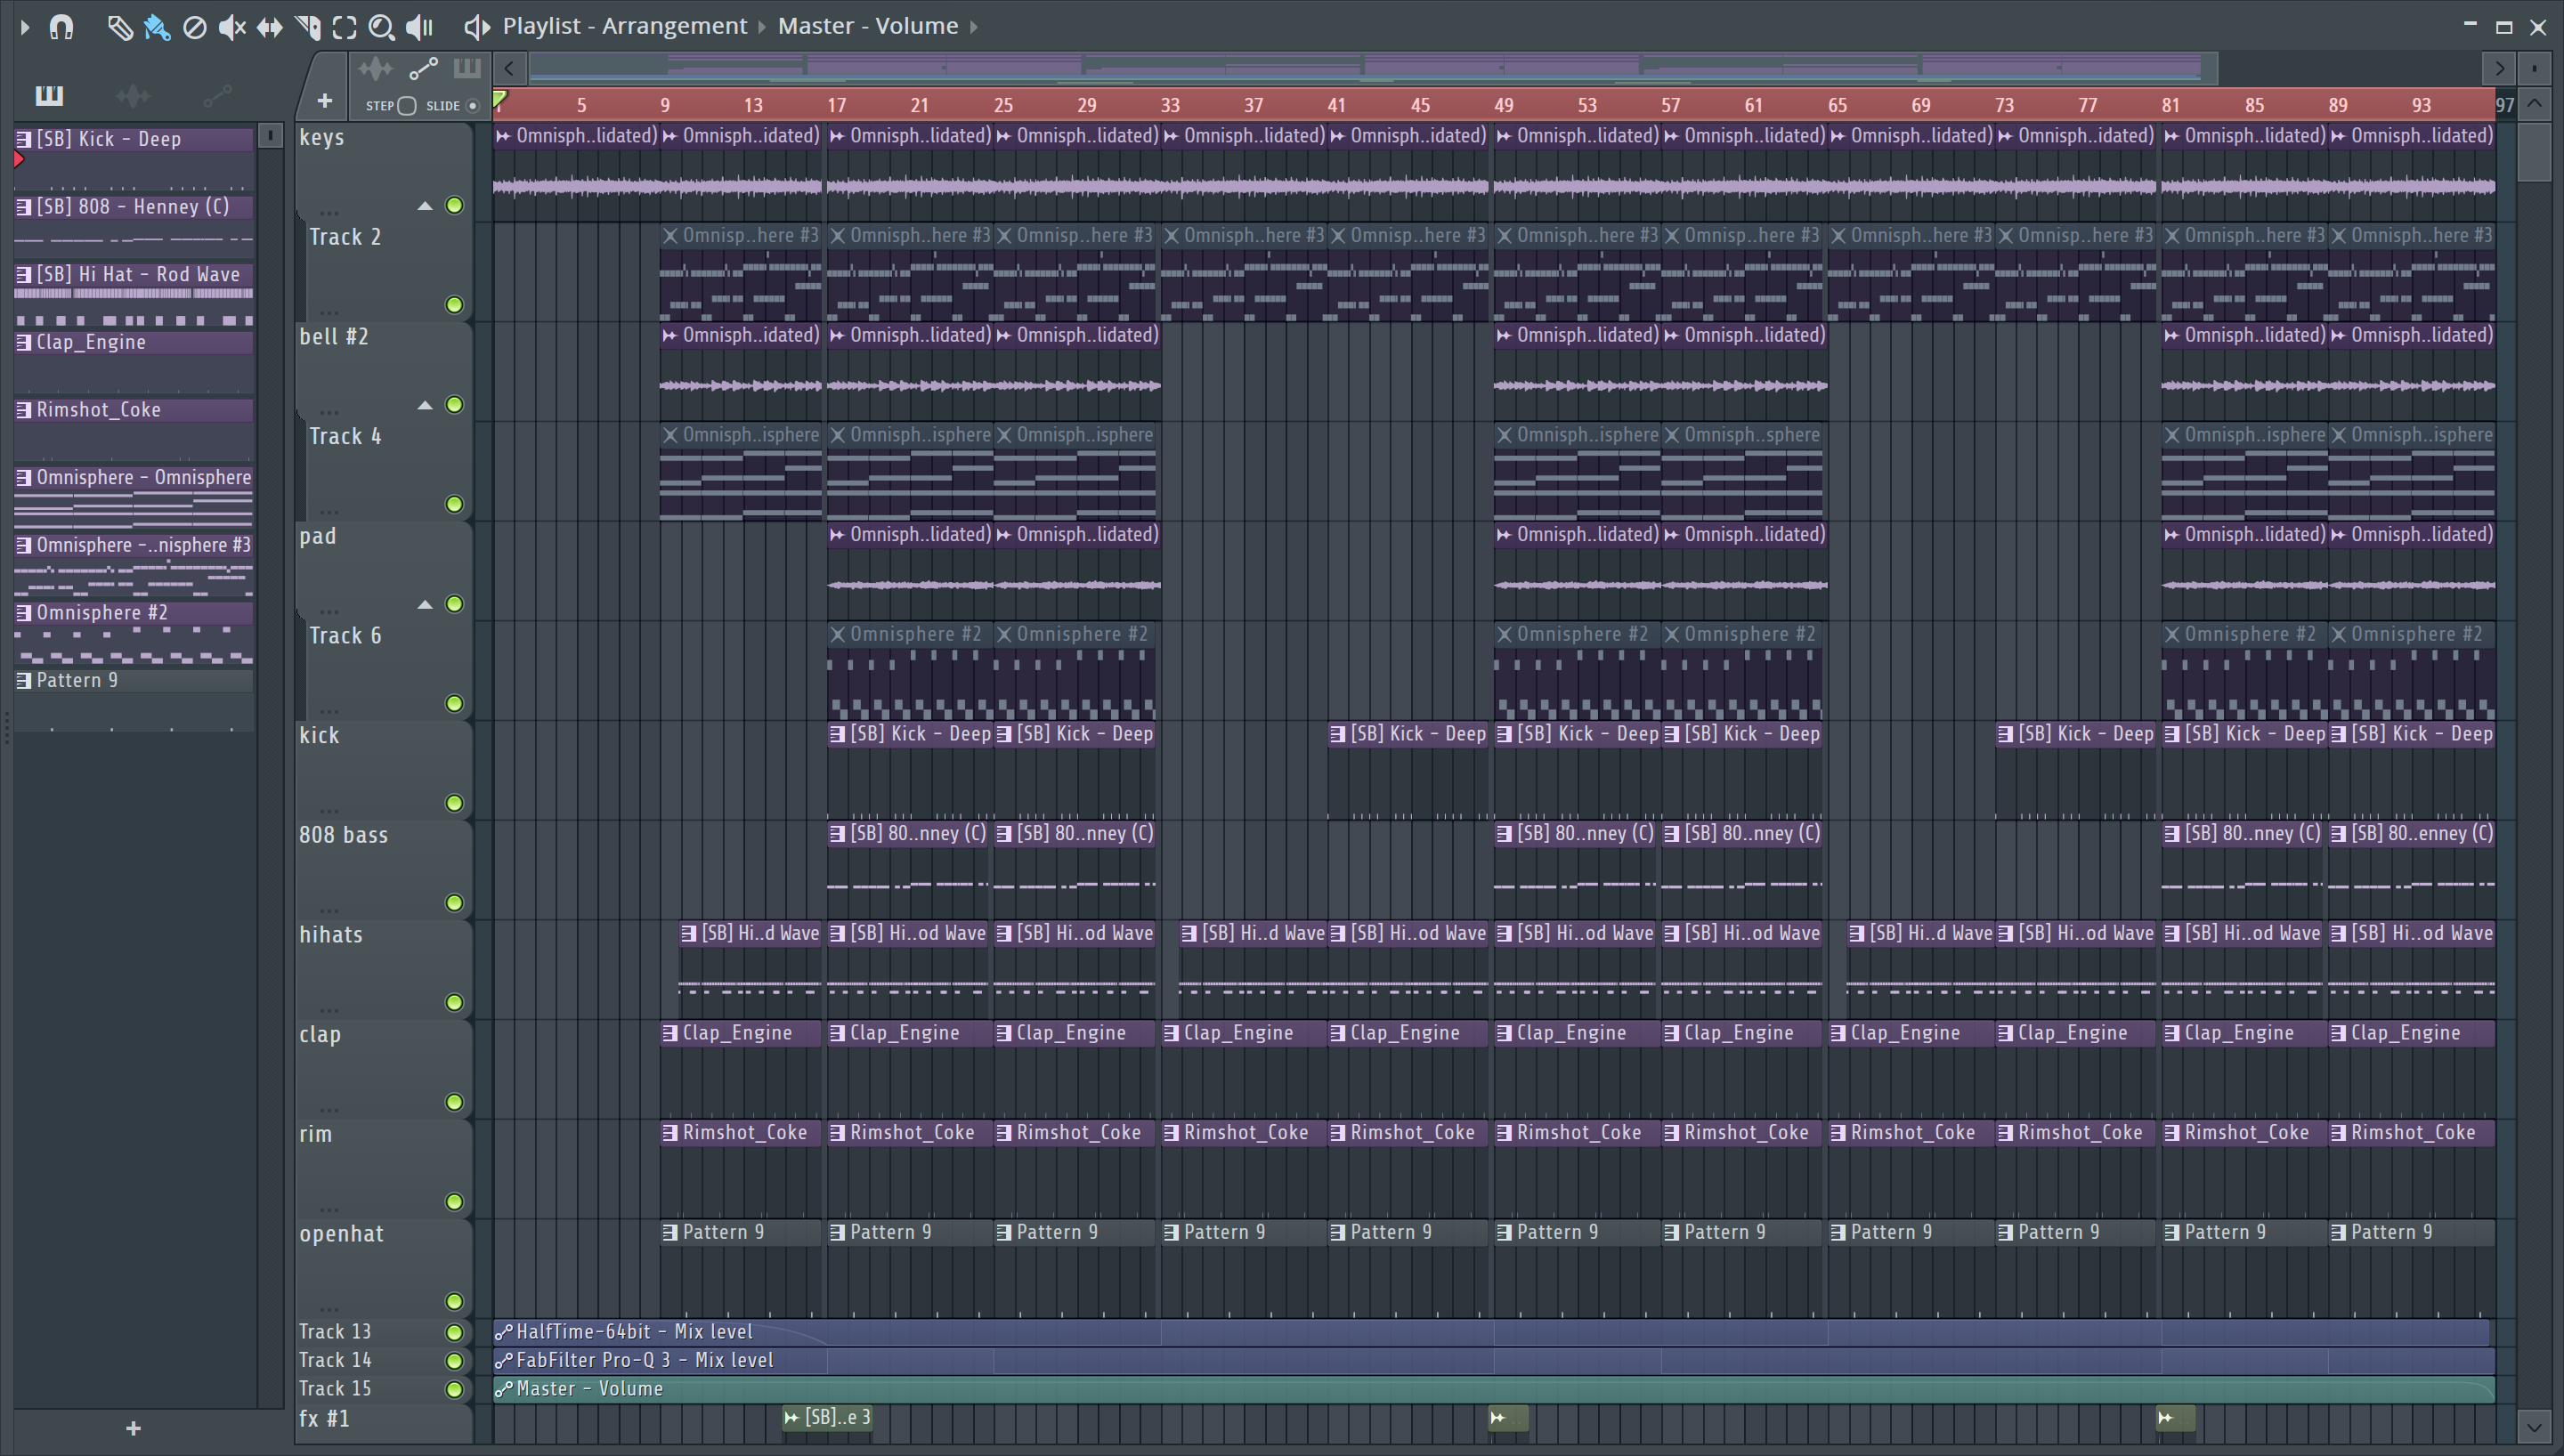Show patterns in picker via piano icon
The width and height of the screenshot is (2564, 1456).
click(x=49, y=95)
